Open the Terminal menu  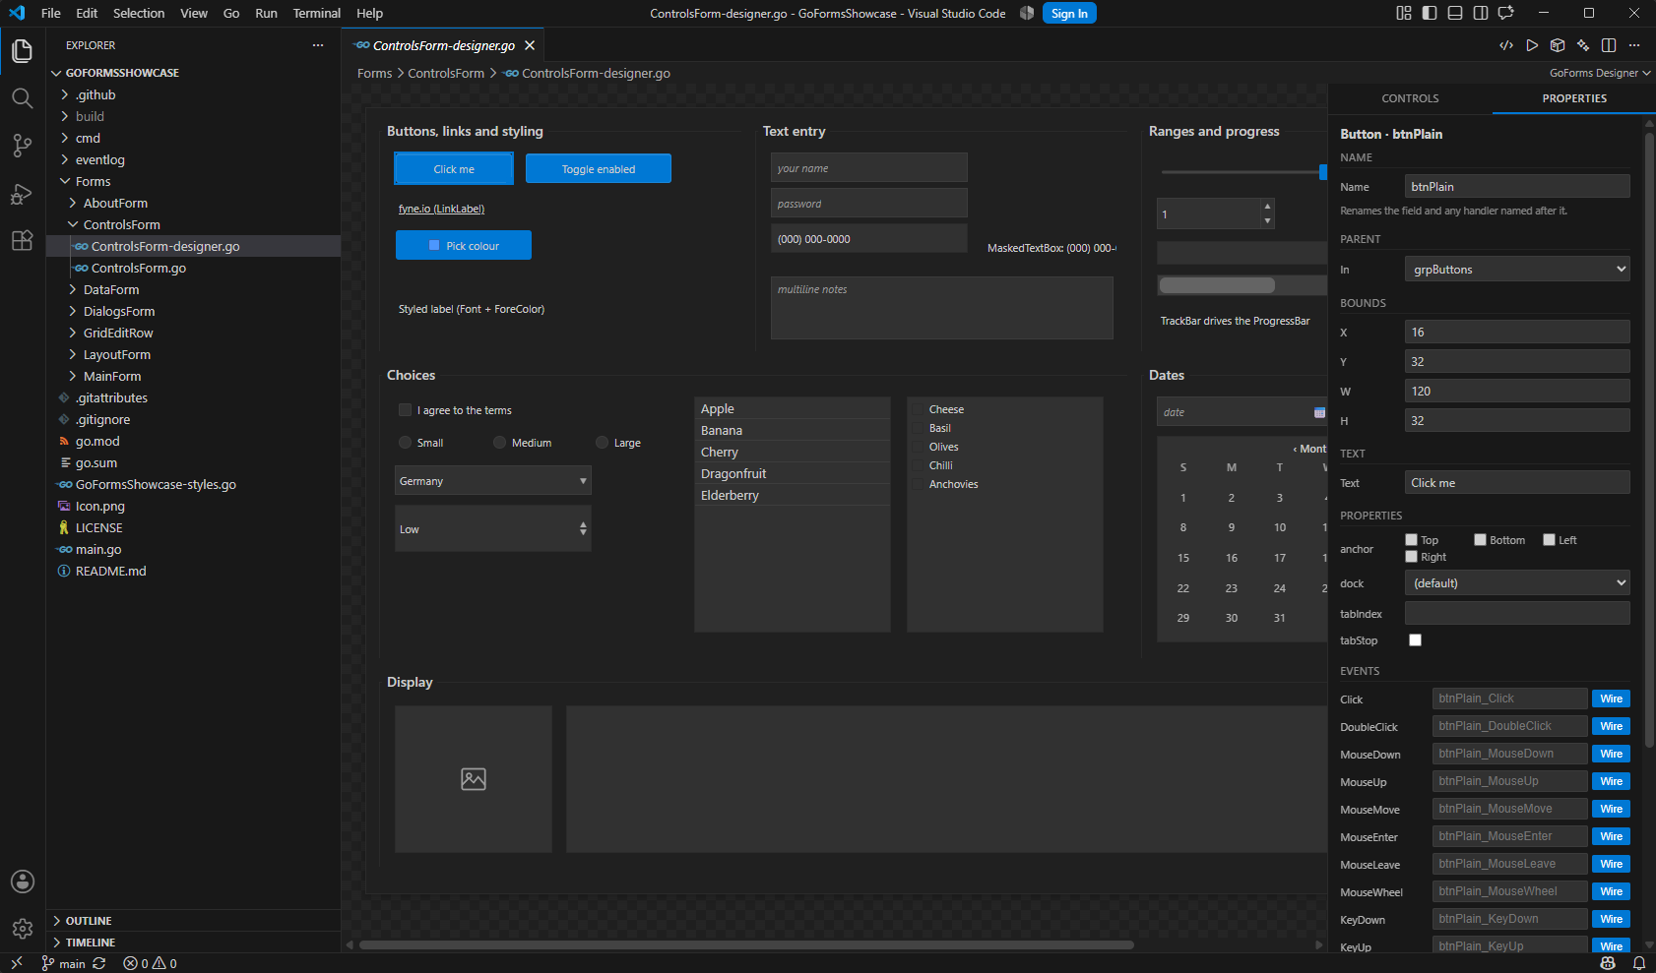[316, 13]
